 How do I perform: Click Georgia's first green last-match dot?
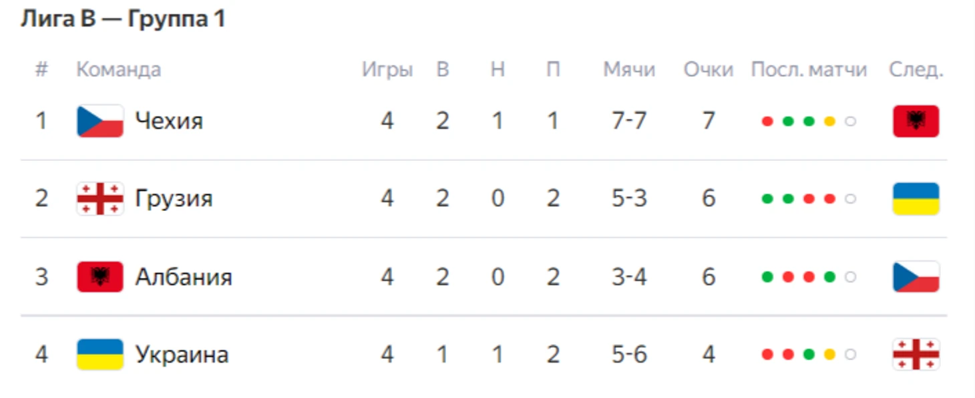[767, 199]
